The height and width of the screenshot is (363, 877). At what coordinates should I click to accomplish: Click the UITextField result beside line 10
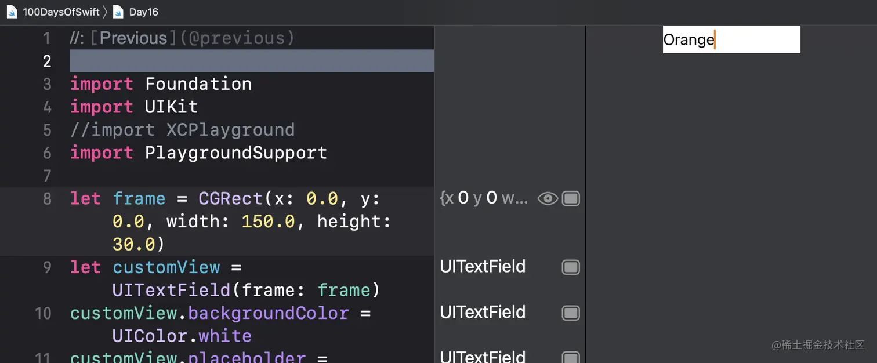pos(483,313)
